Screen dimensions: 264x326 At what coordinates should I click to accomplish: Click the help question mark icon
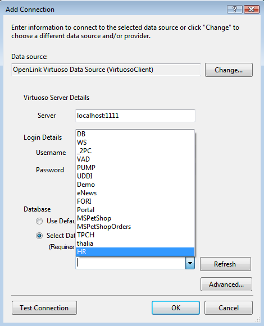pyautogui.click(x=235, y=10)
